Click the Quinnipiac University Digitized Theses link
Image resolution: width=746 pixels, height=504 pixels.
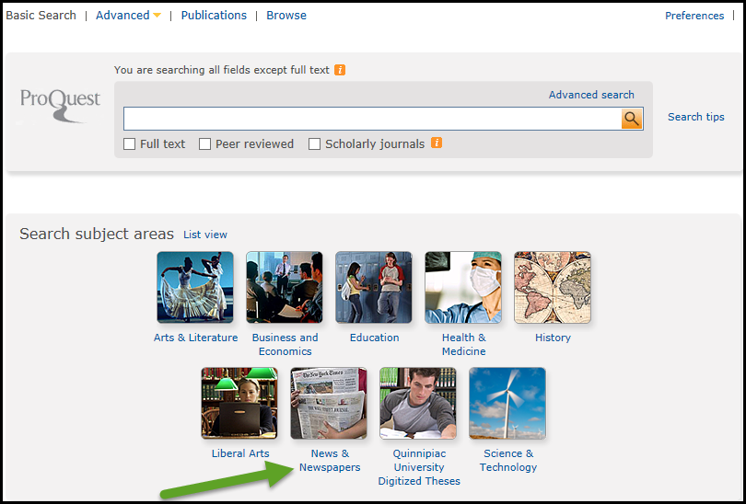pyautogui.click(x=419, y=467)
